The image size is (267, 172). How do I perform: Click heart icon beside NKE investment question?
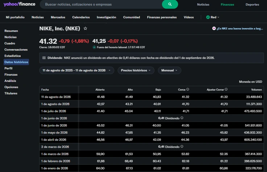[214, 28]
